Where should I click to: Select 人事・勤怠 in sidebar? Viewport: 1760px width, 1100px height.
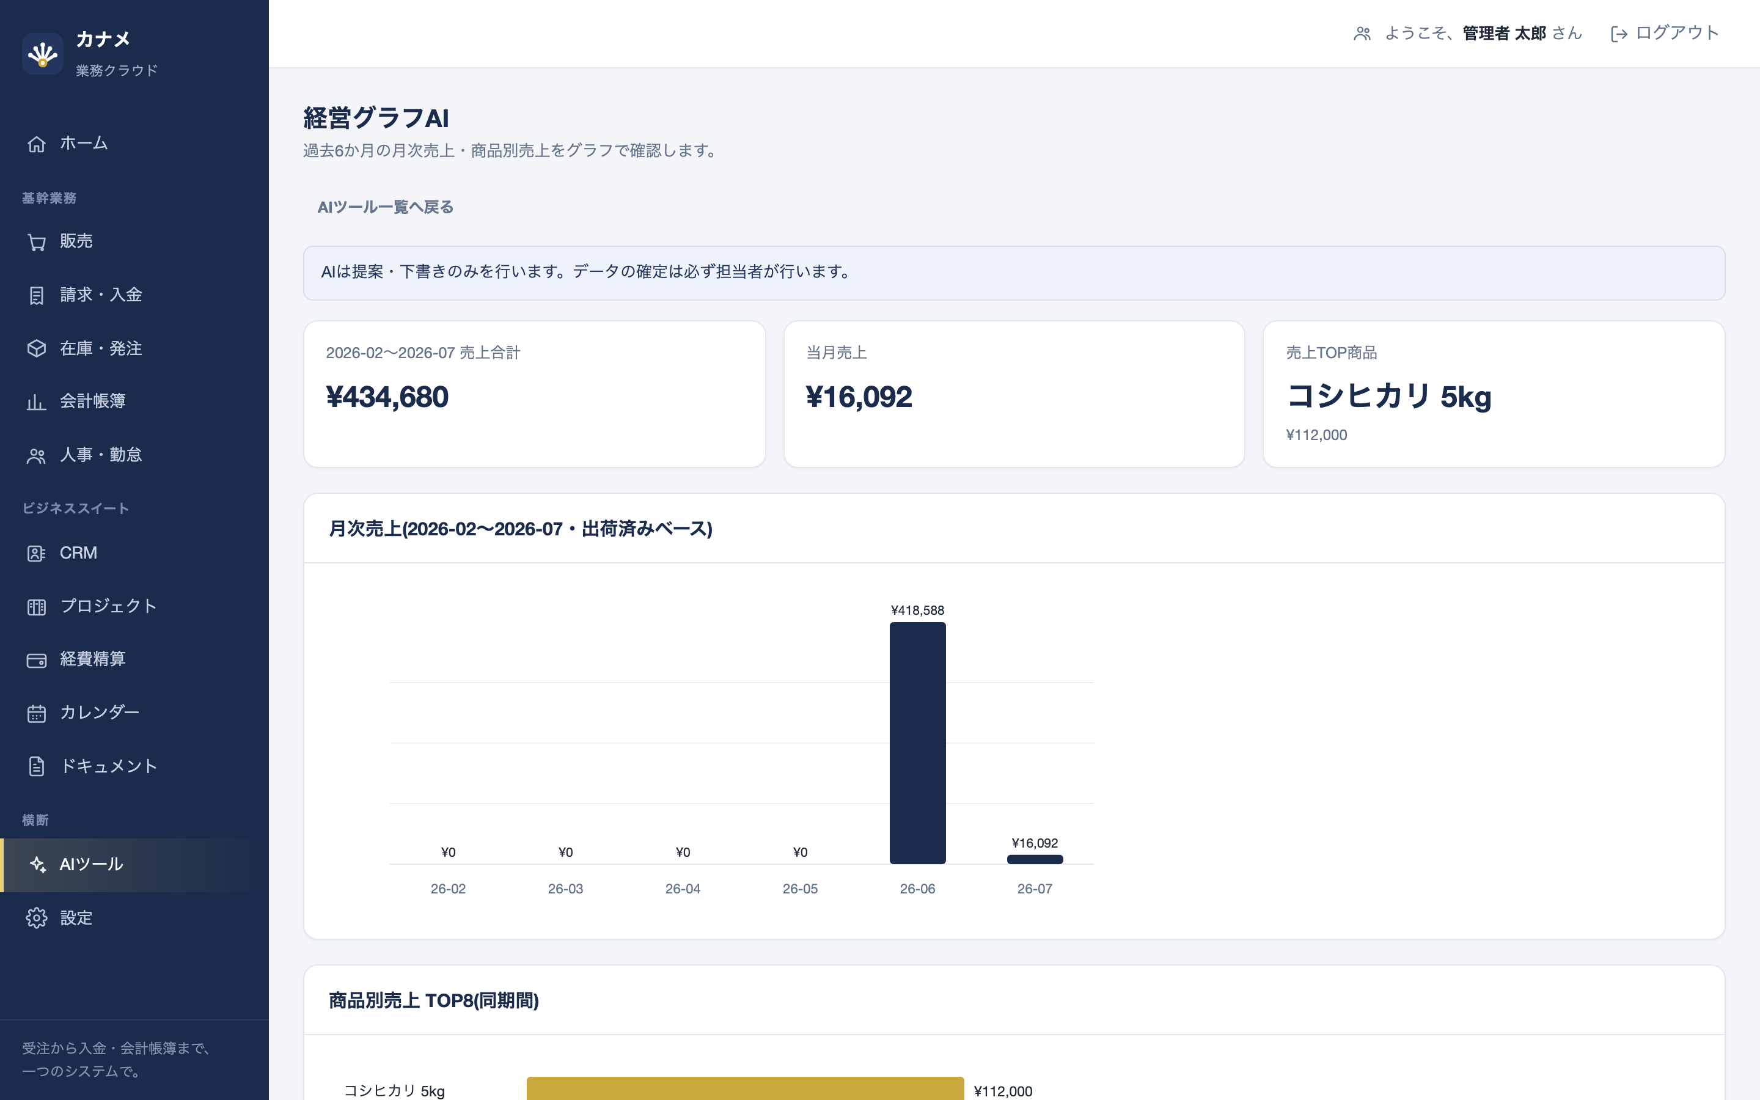134,455
